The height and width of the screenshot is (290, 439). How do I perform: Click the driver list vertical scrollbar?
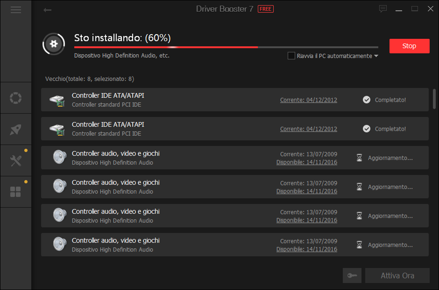coord(434,99)
